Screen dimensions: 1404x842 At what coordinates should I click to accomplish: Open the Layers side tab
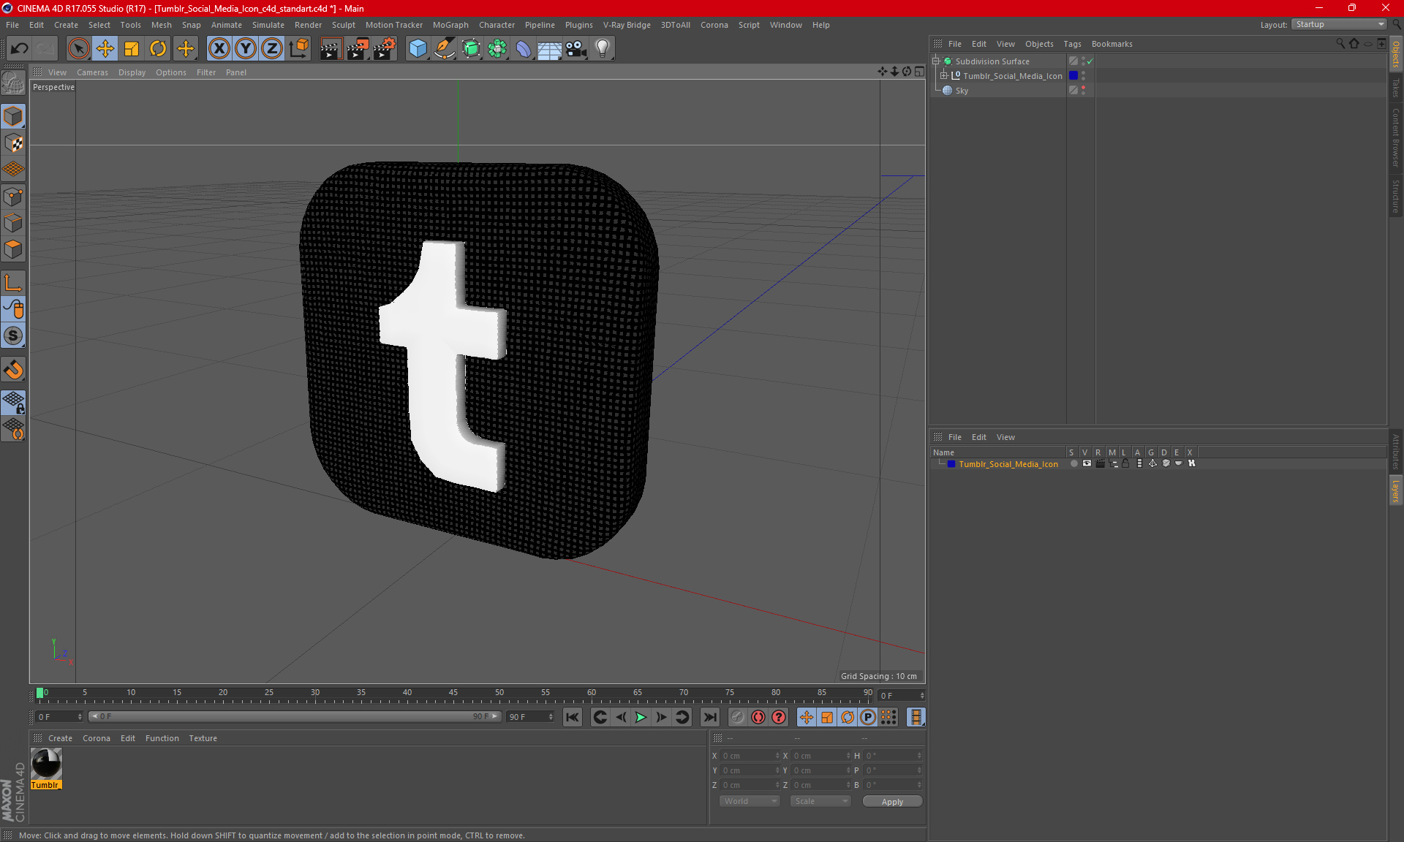(1395, 490)
